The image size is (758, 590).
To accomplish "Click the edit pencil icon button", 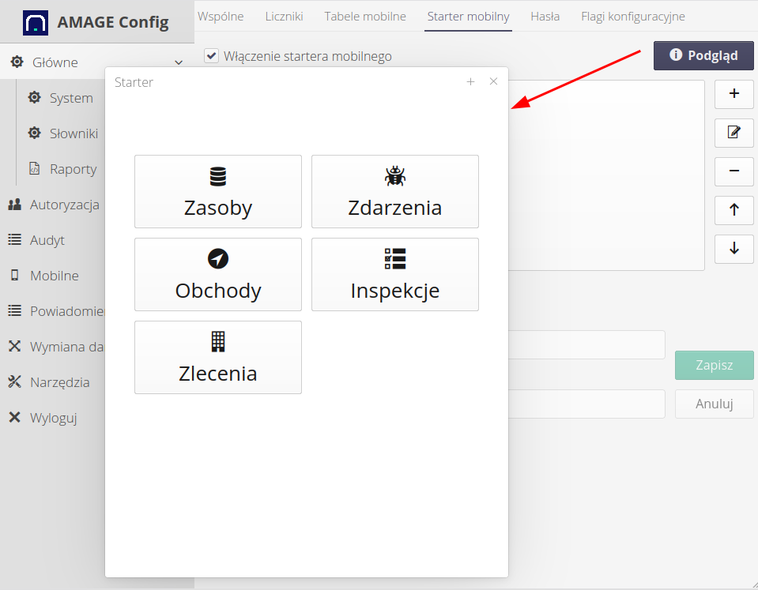I will 733,133.
